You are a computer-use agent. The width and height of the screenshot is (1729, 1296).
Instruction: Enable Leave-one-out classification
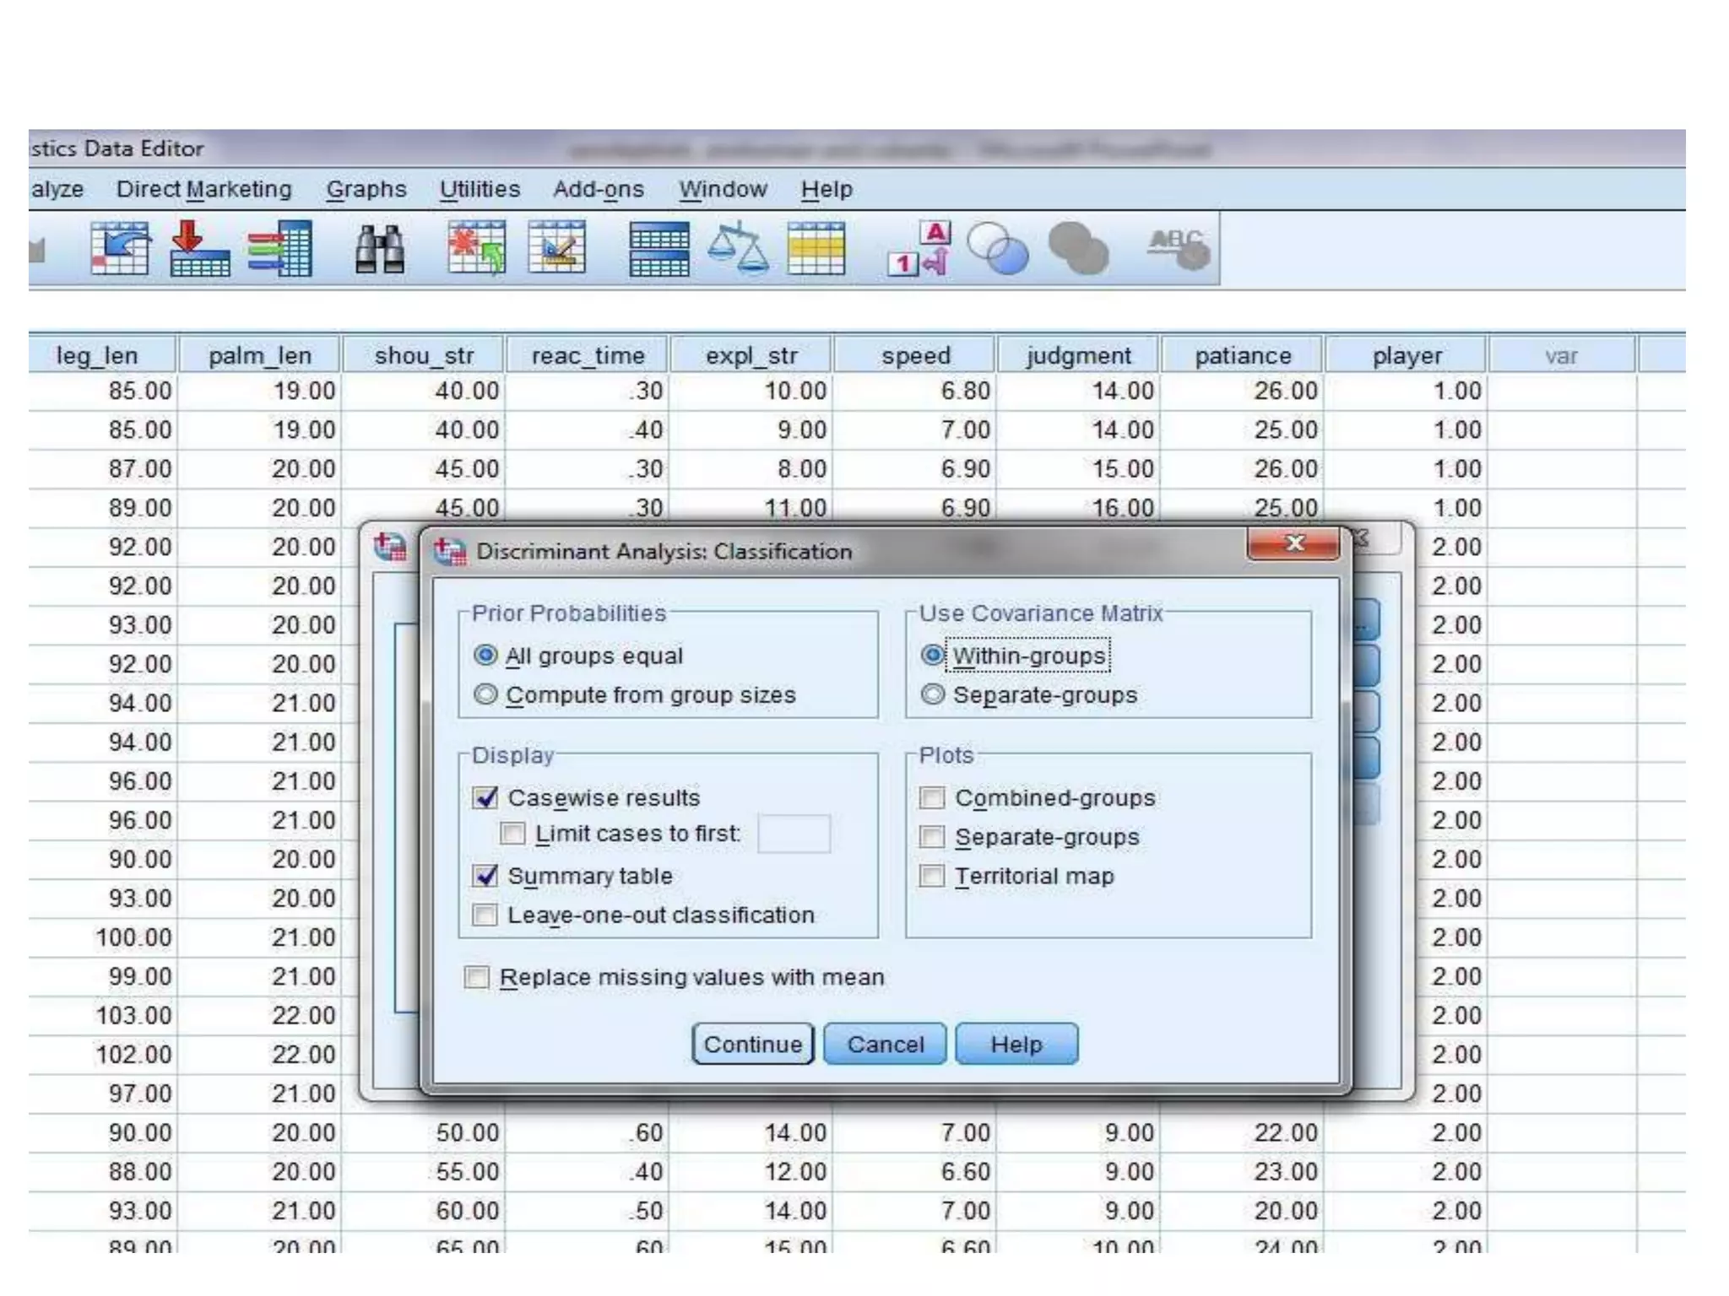(x=485, y=915)
